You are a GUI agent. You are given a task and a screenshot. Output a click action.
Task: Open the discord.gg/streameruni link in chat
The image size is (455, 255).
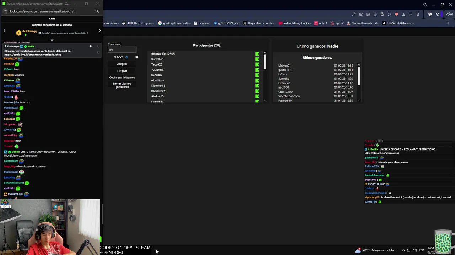(21, 155)
